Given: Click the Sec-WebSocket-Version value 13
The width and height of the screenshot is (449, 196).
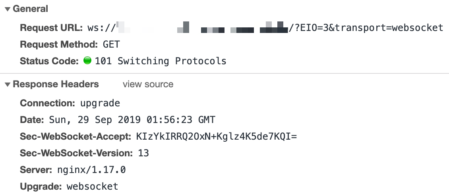Looking at the screenshot, I should tap(143, 153).
